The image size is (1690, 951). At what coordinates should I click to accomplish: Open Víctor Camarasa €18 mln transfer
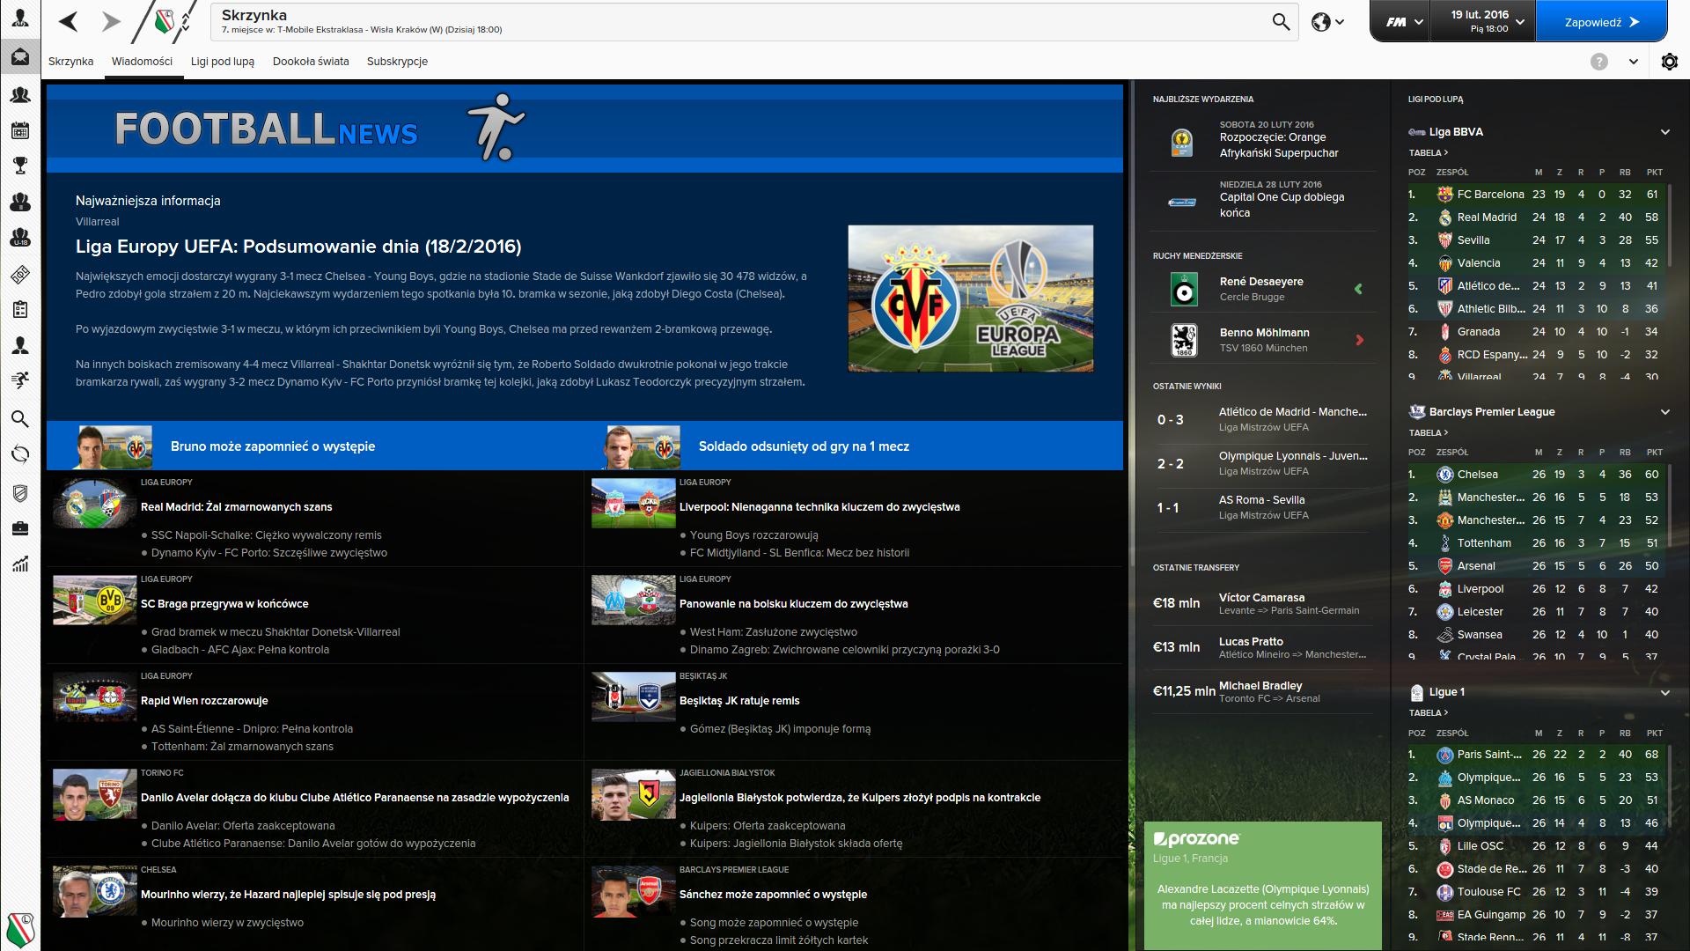pyautogui.click(x=1262, y=603)
